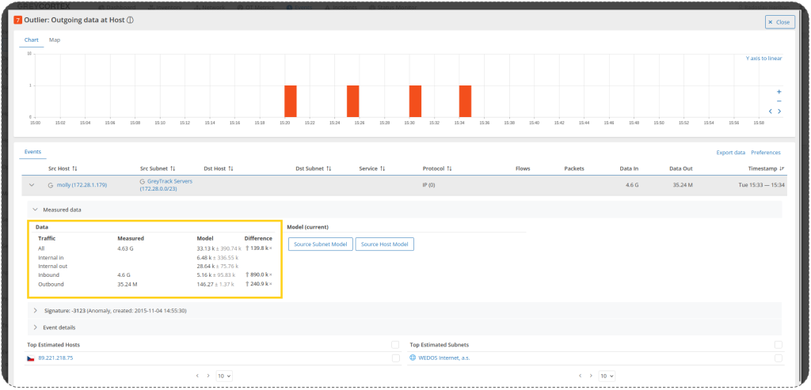
Task: Shift chart timeline left with the arrow
Action: pyautogui.click(x=771, y=112)
